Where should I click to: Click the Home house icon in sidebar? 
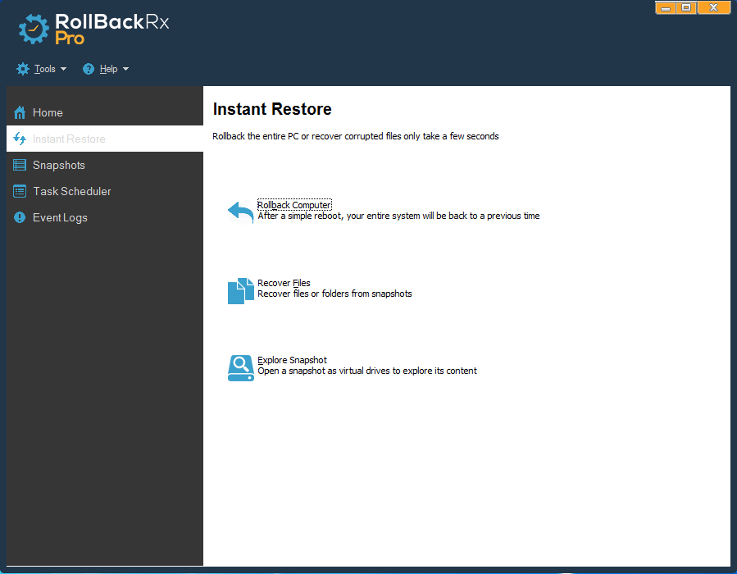click(x=20, y=112)
